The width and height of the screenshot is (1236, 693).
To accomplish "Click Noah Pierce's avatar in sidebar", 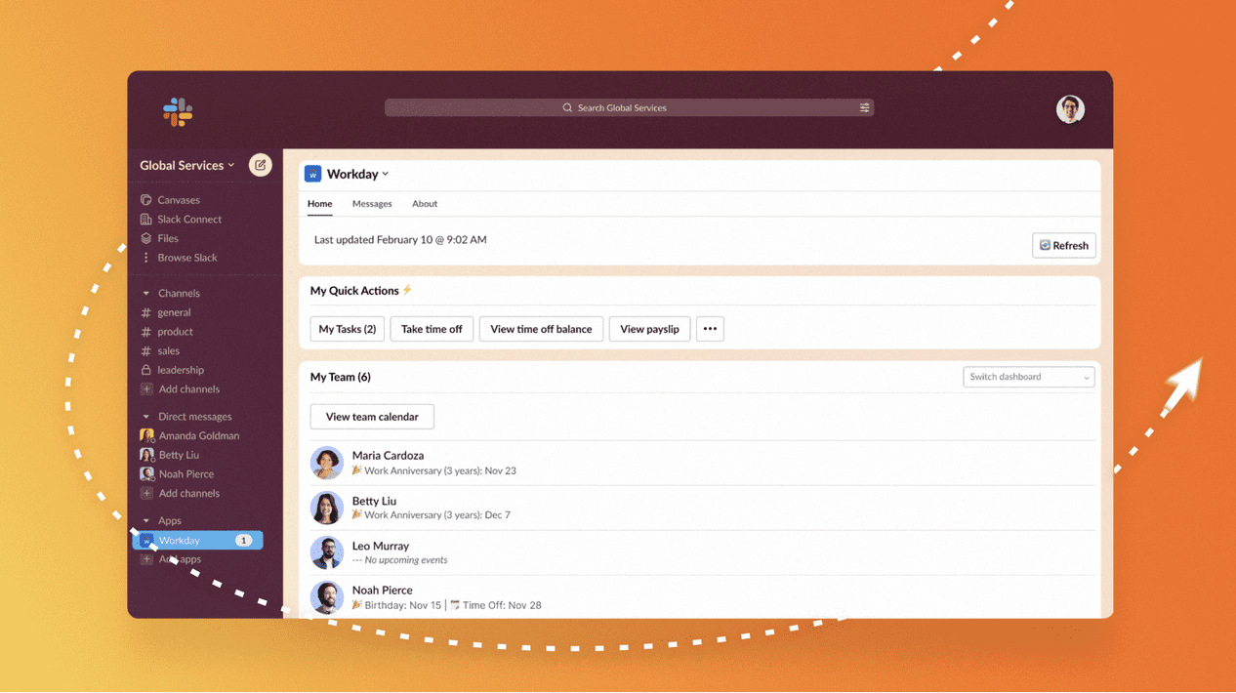I will click(x=146, y=474).
